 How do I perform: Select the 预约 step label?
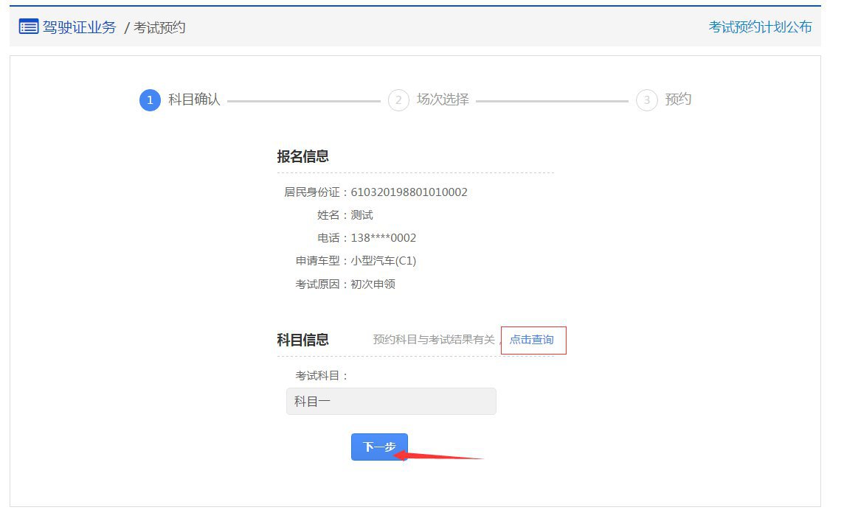(x=678, y=99)
